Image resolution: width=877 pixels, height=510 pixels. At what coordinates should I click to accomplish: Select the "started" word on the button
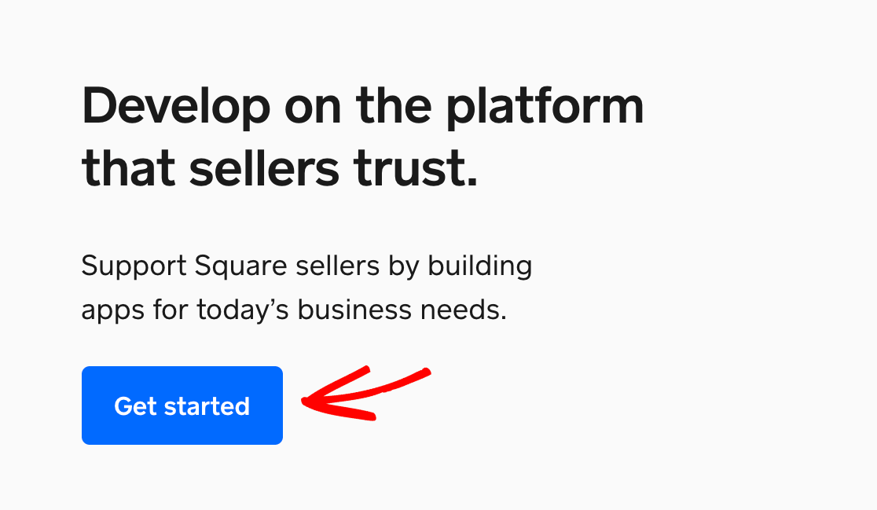pyautogui.click(x=207, y=406)
